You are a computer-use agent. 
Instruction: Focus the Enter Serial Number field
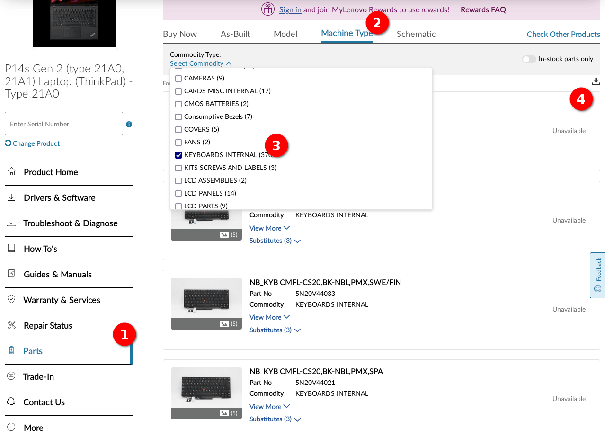[x=64, y=124]
